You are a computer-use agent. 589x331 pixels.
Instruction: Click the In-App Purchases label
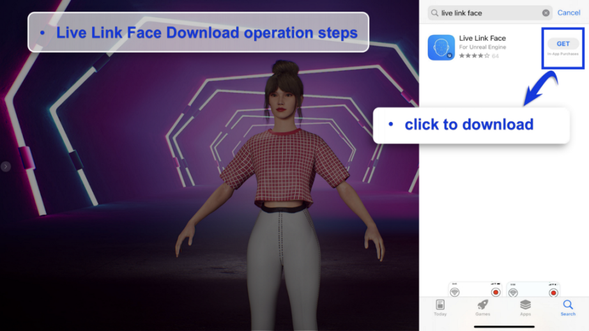tap(563, 54)
